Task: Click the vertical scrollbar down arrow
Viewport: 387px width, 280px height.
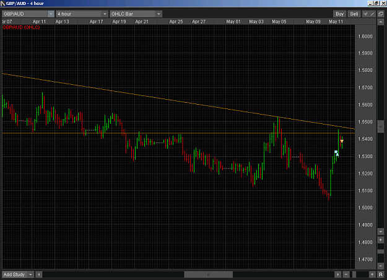Action: [381, 232]
